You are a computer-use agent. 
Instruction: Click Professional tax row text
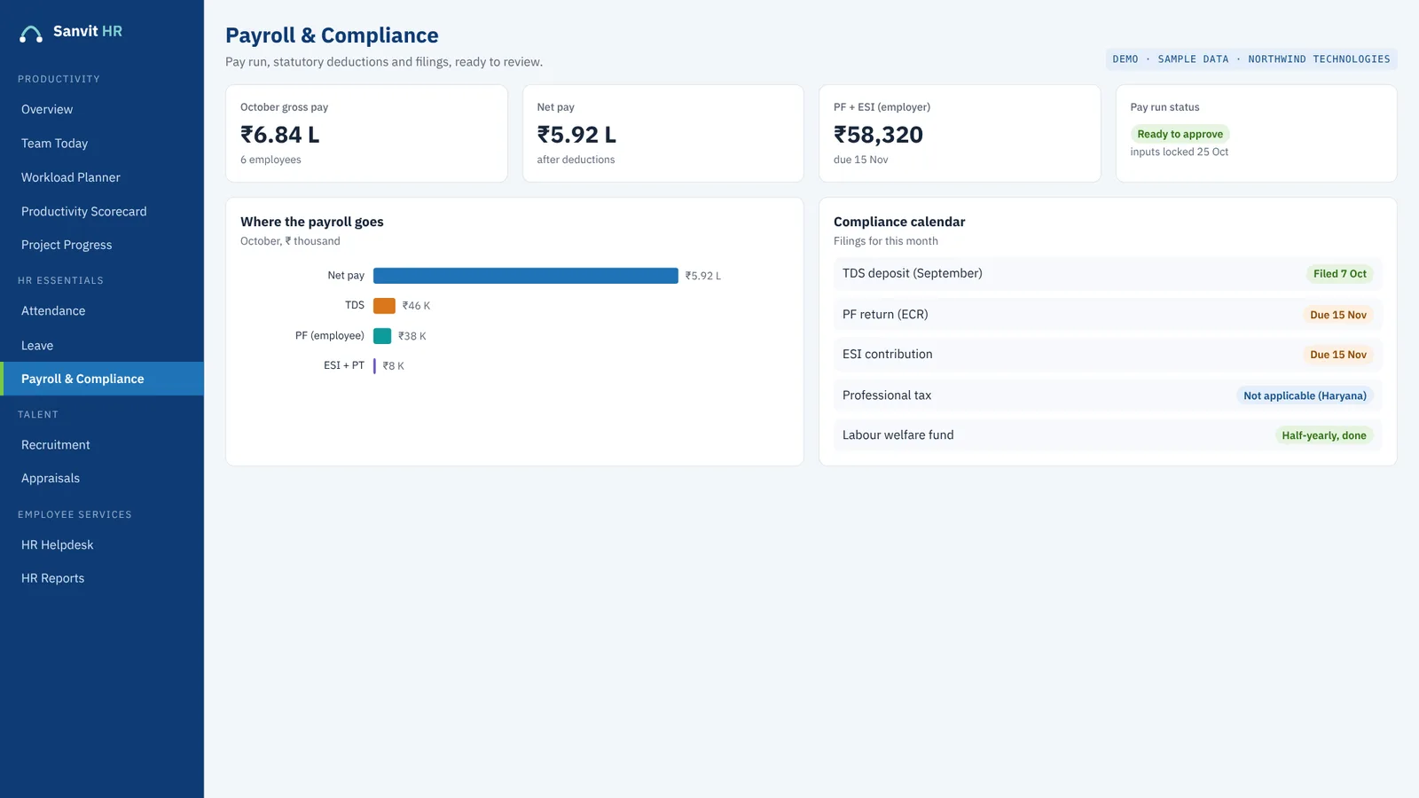[887, 395]
